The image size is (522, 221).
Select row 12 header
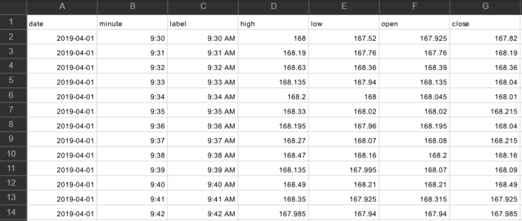pyautogui.click(x=13, y=183)
